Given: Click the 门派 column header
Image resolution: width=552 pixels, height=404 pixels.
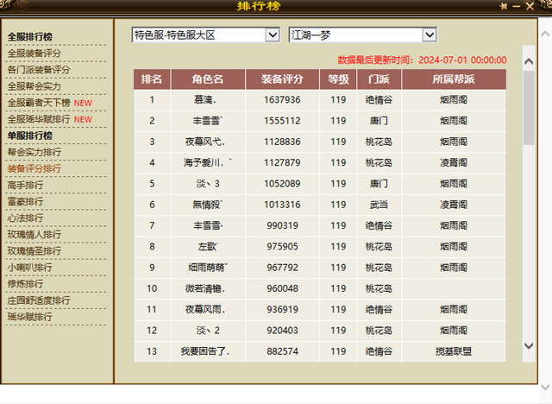Looking at the screenshot, I should (379, 79).
